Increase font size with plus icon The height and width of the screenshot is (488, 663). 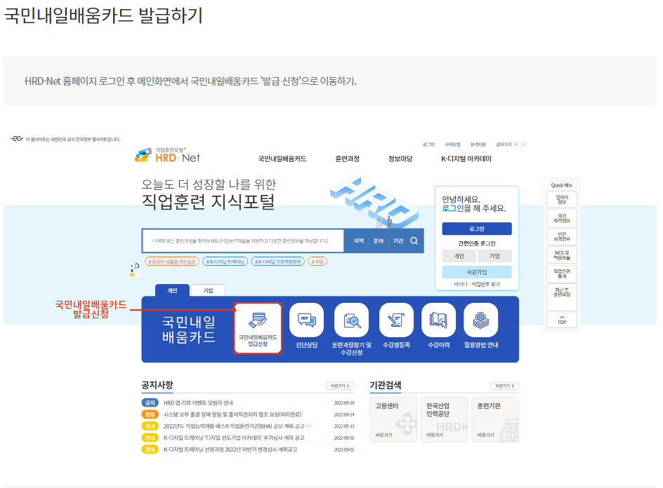tap(516, 144)
